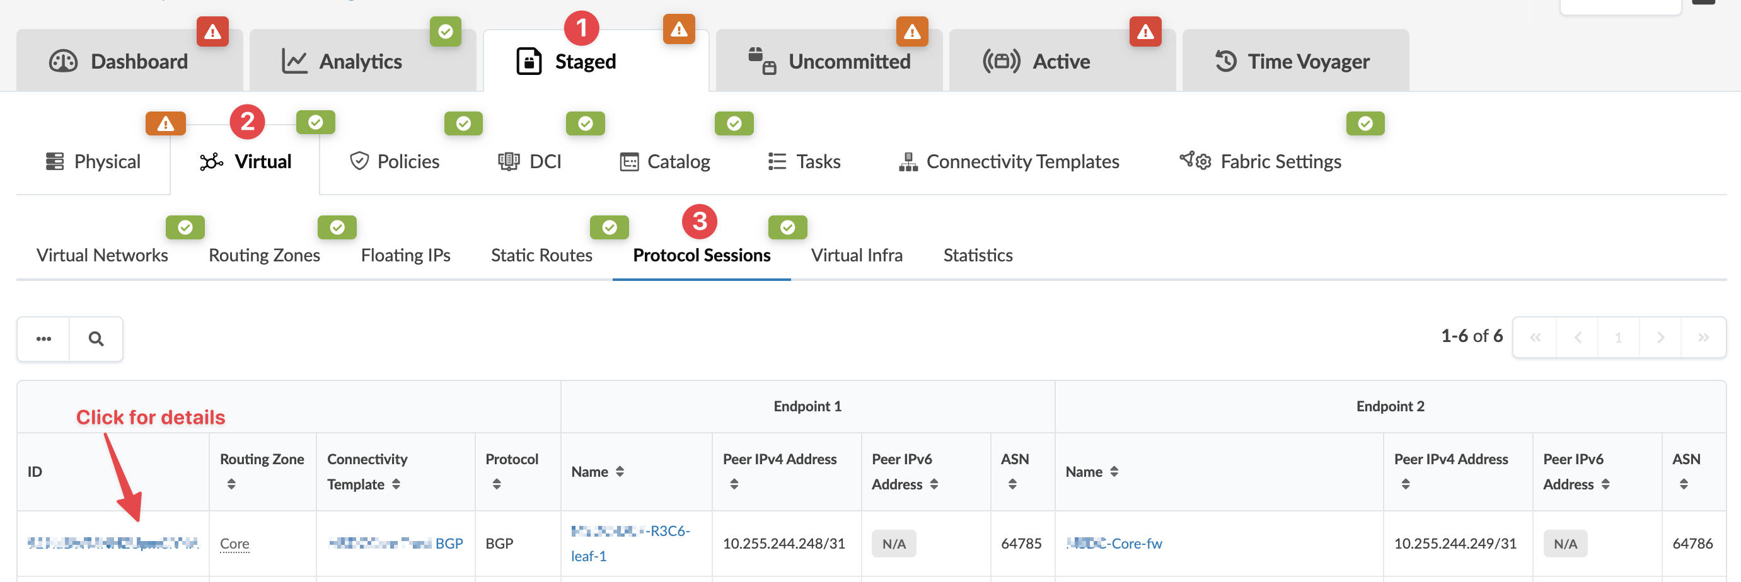Image resolution: width=1741 pixels, height=582 pixels.
Task: Open the R3C6-leaf-1 endpoint link
Action: tap(629, 543)
